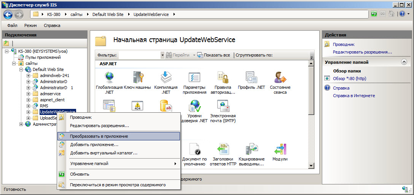Viewport: 414px width, 195px height.
Task: Open the Перейти dropdown arrow
Action: point(194,55)
